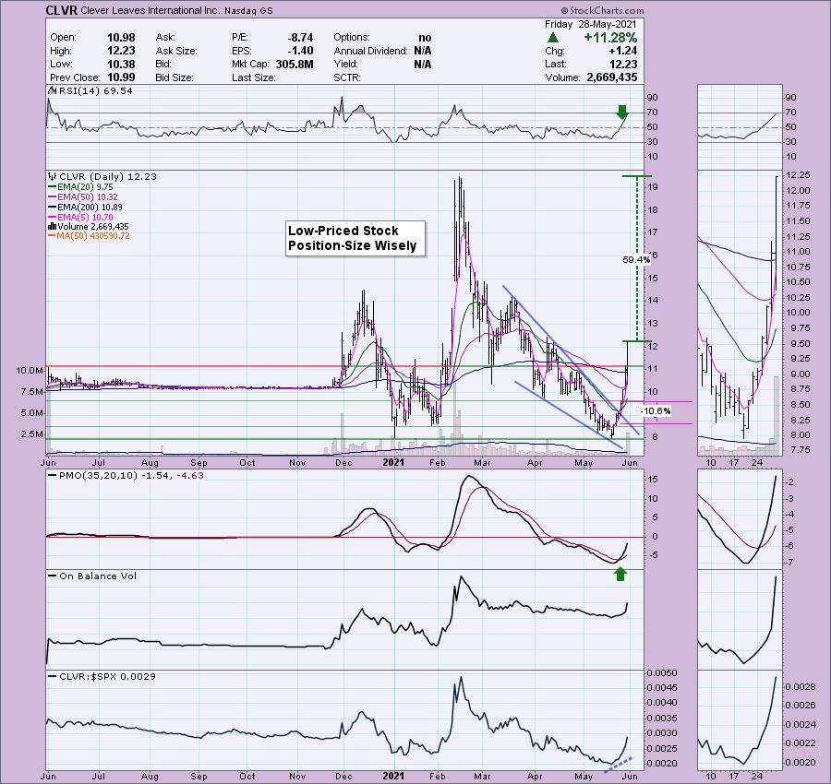The image size is (831, 784).
Task: Click the Annual Dividend label
Action: (370, 51)
